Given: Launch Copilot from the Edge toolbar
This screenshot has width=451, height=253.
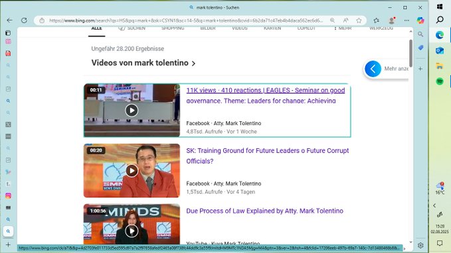Looking at the screenshot, I should 420,21.
